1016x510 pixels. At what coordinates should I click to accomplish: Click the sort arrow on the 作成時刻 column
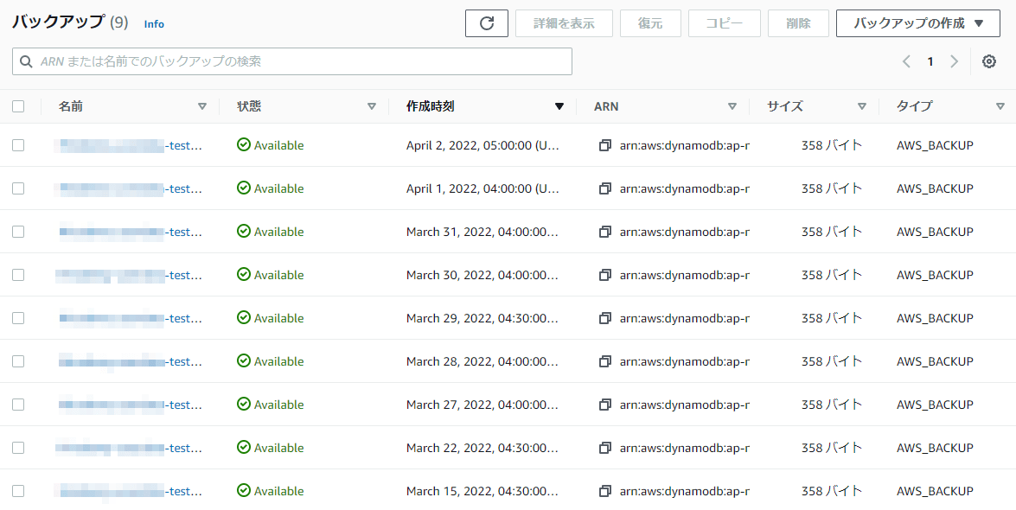(559, 106)
